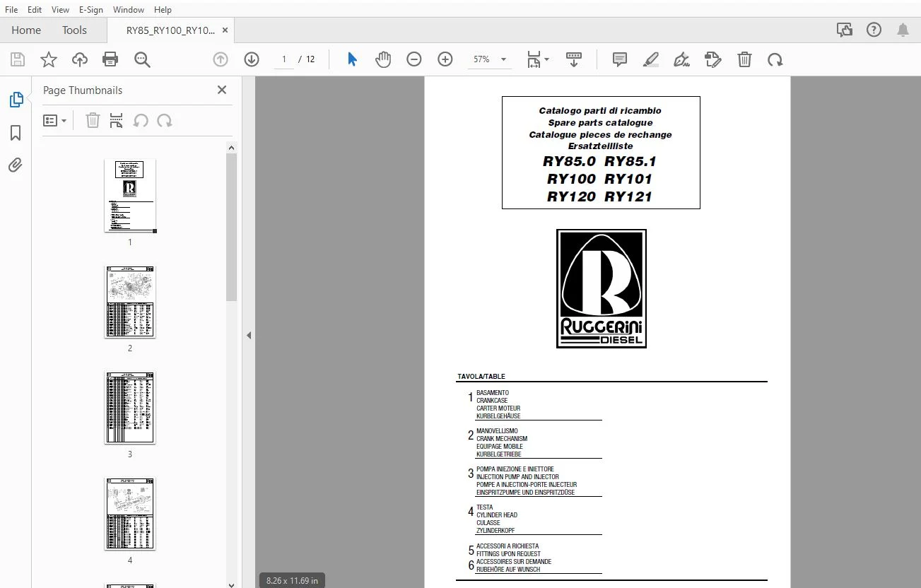
Task: Open the find text magnifier
Action: (x=142, y=59)
